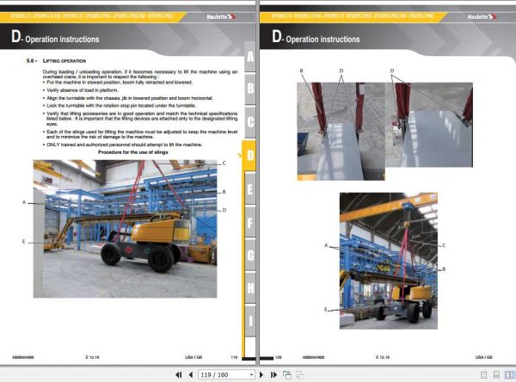Open section tab H on page edge
This screenshot has width=516, height=382.
pyautogui.click(x=250, y=288)
